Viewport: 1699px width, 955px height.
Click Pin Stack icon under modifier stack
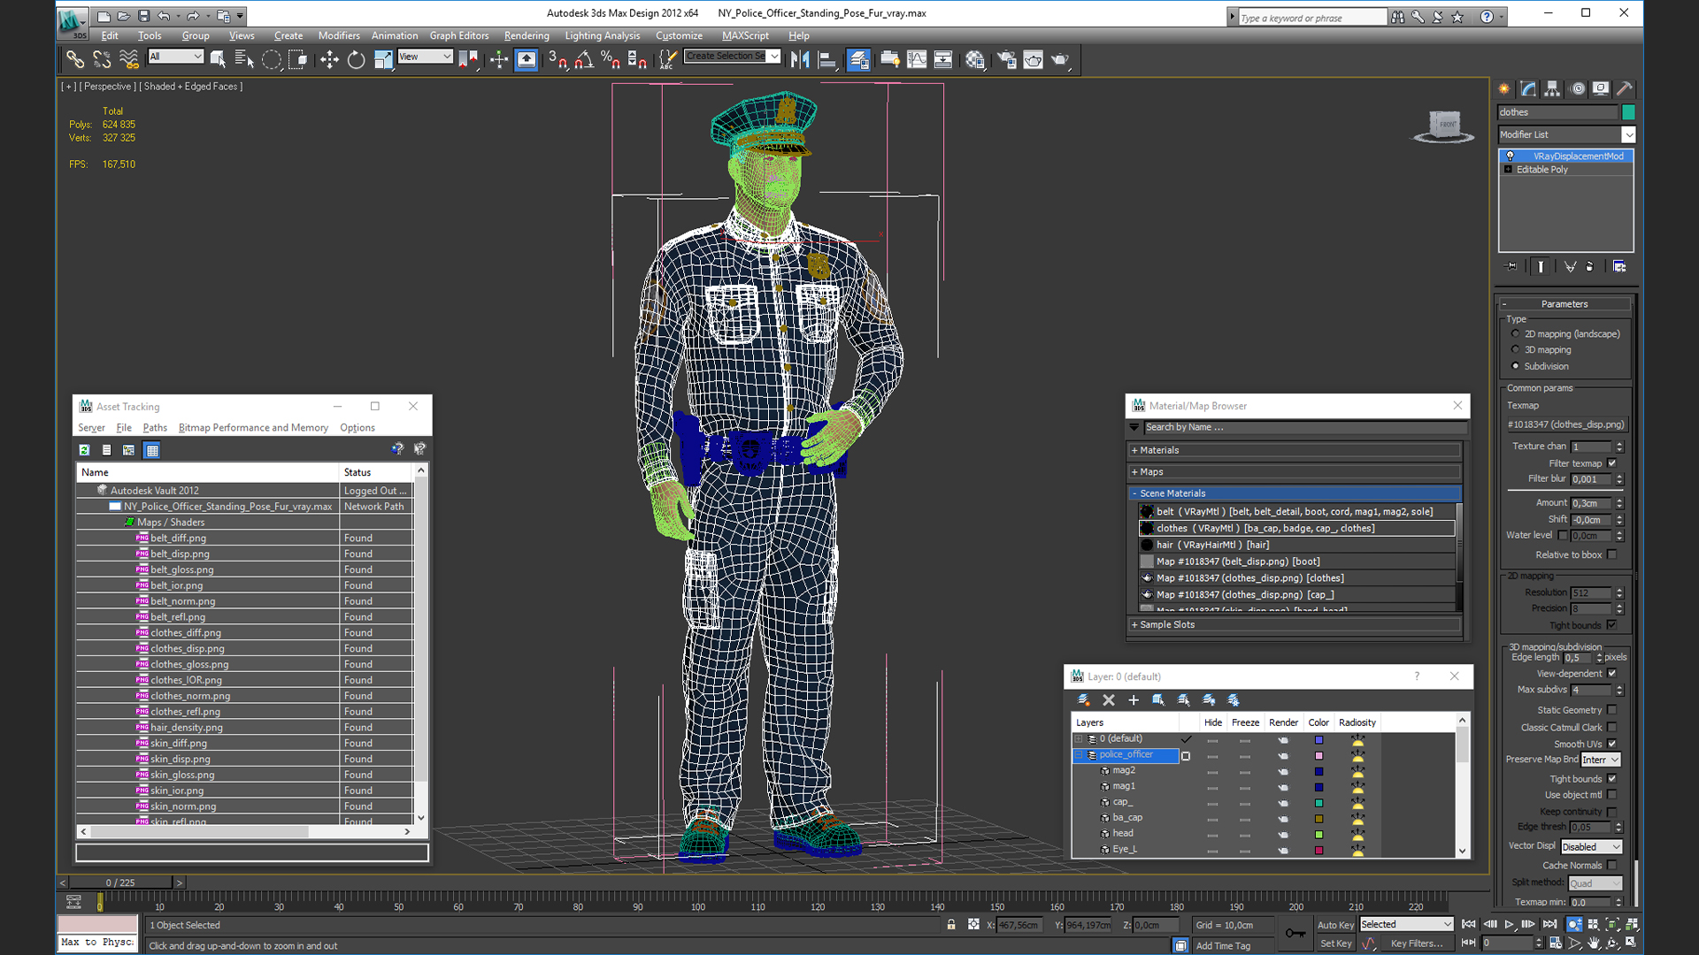point(1511,266)
